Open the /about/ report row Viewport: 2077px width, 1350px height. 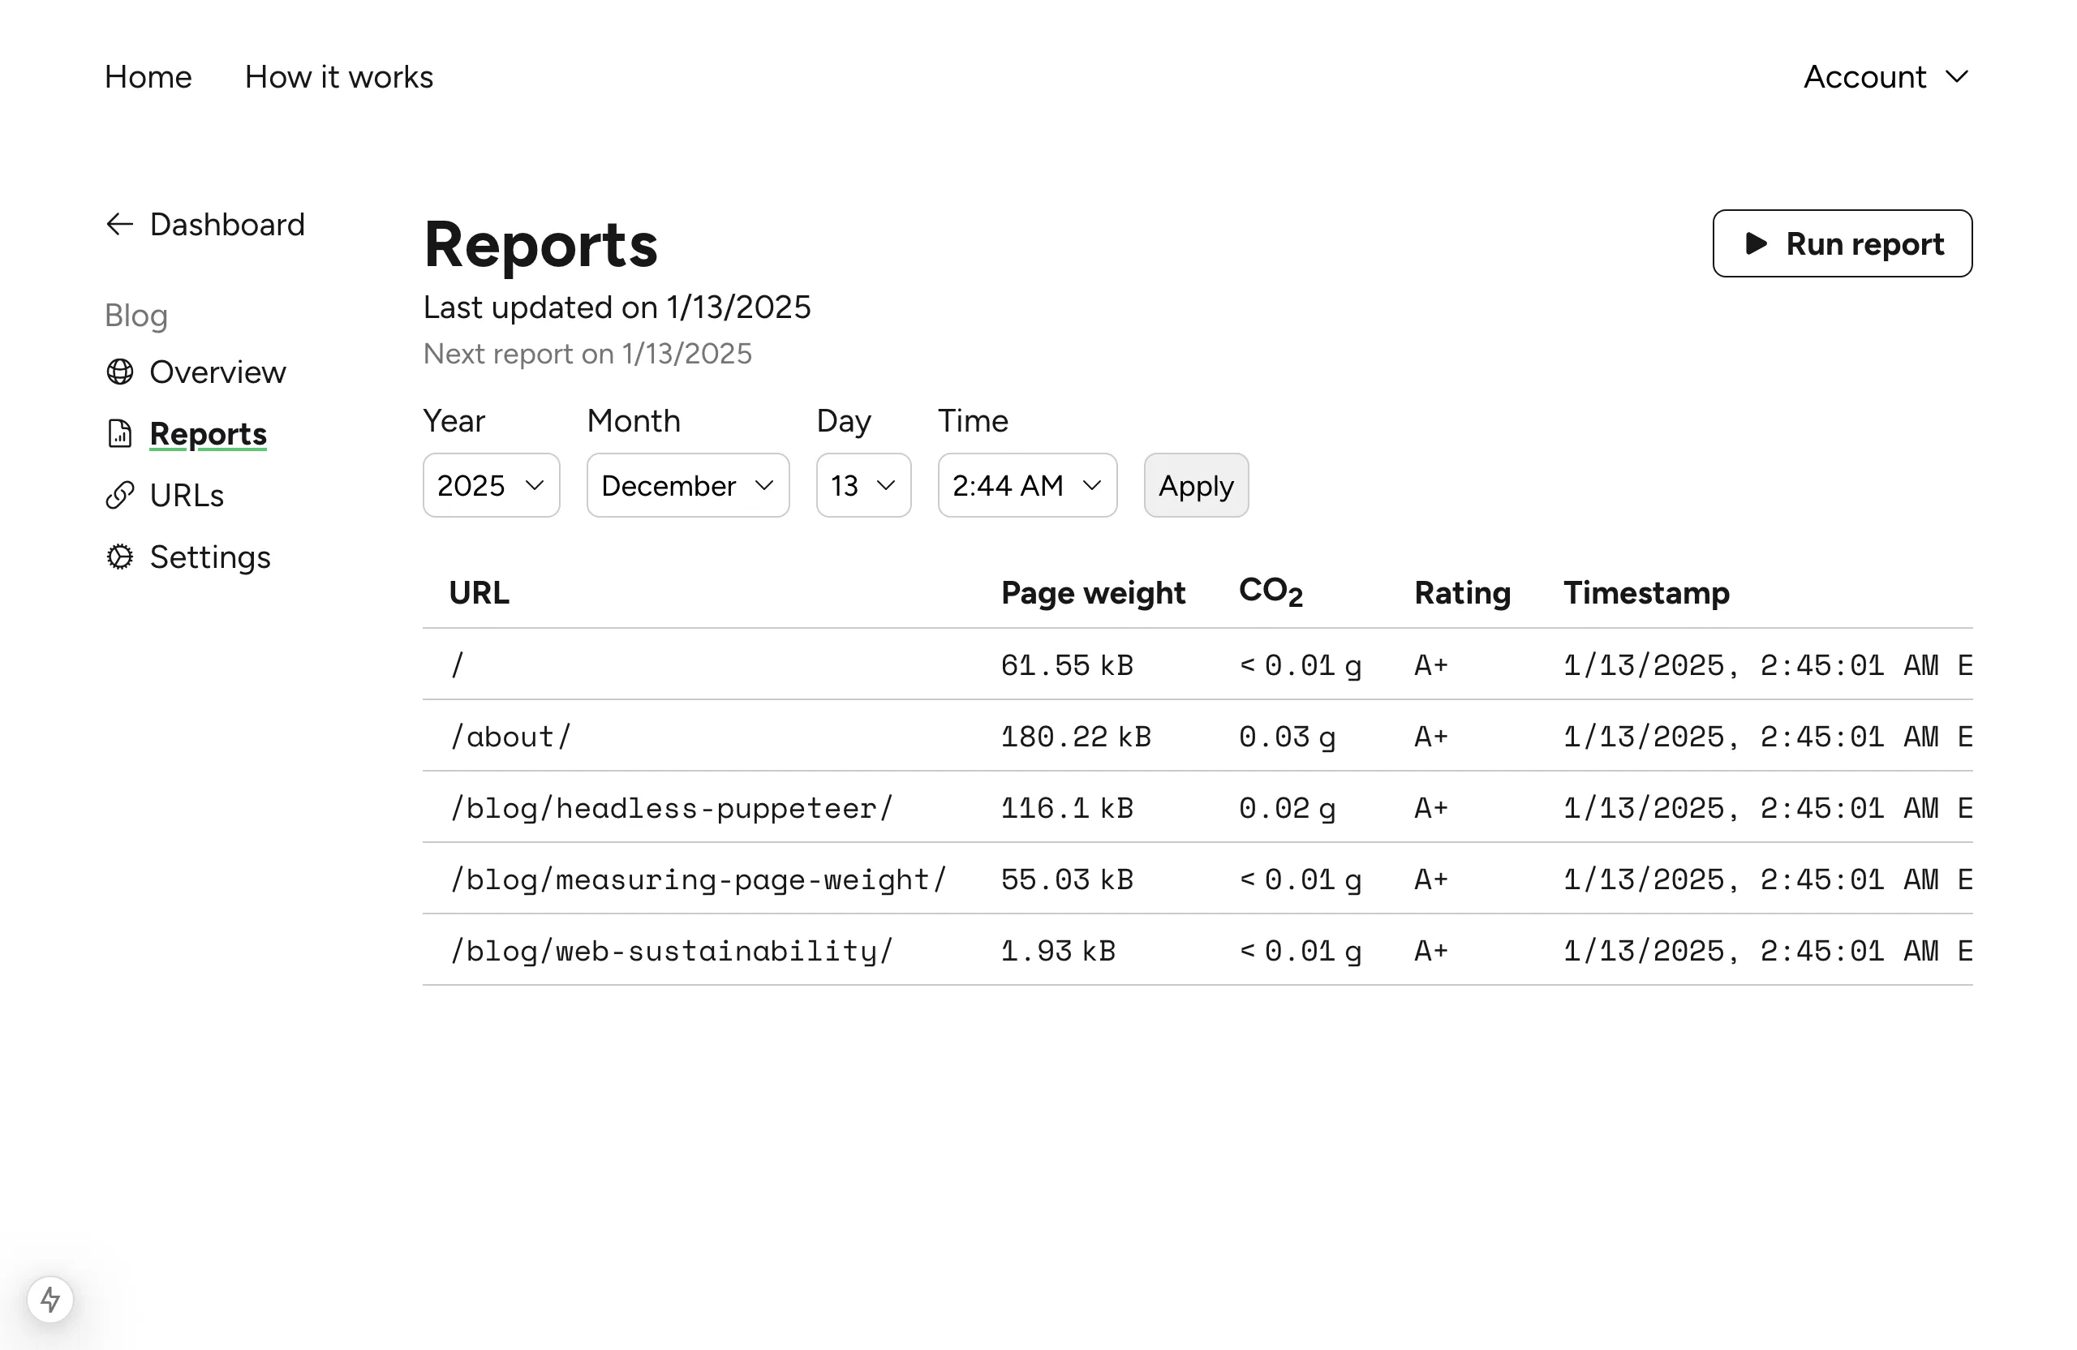[511, 736]
